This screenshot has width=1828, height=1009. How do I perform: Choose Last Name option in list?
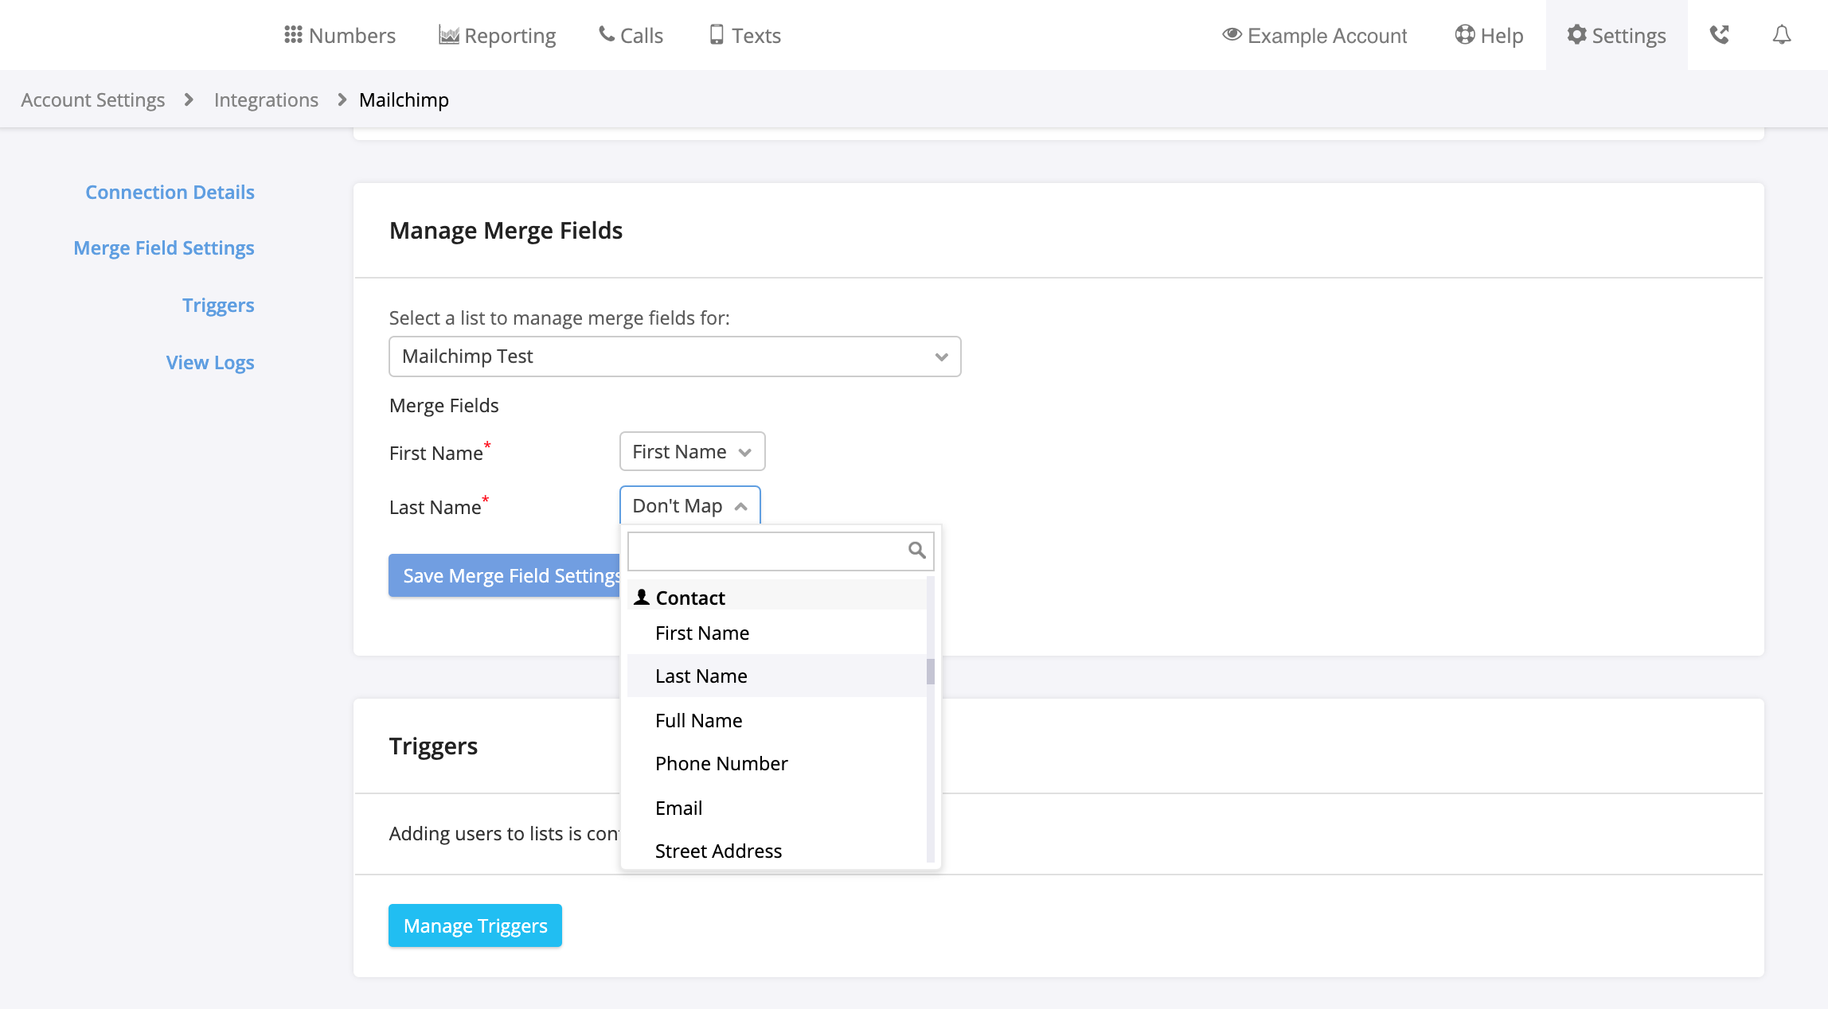click(x=777, y=676)
